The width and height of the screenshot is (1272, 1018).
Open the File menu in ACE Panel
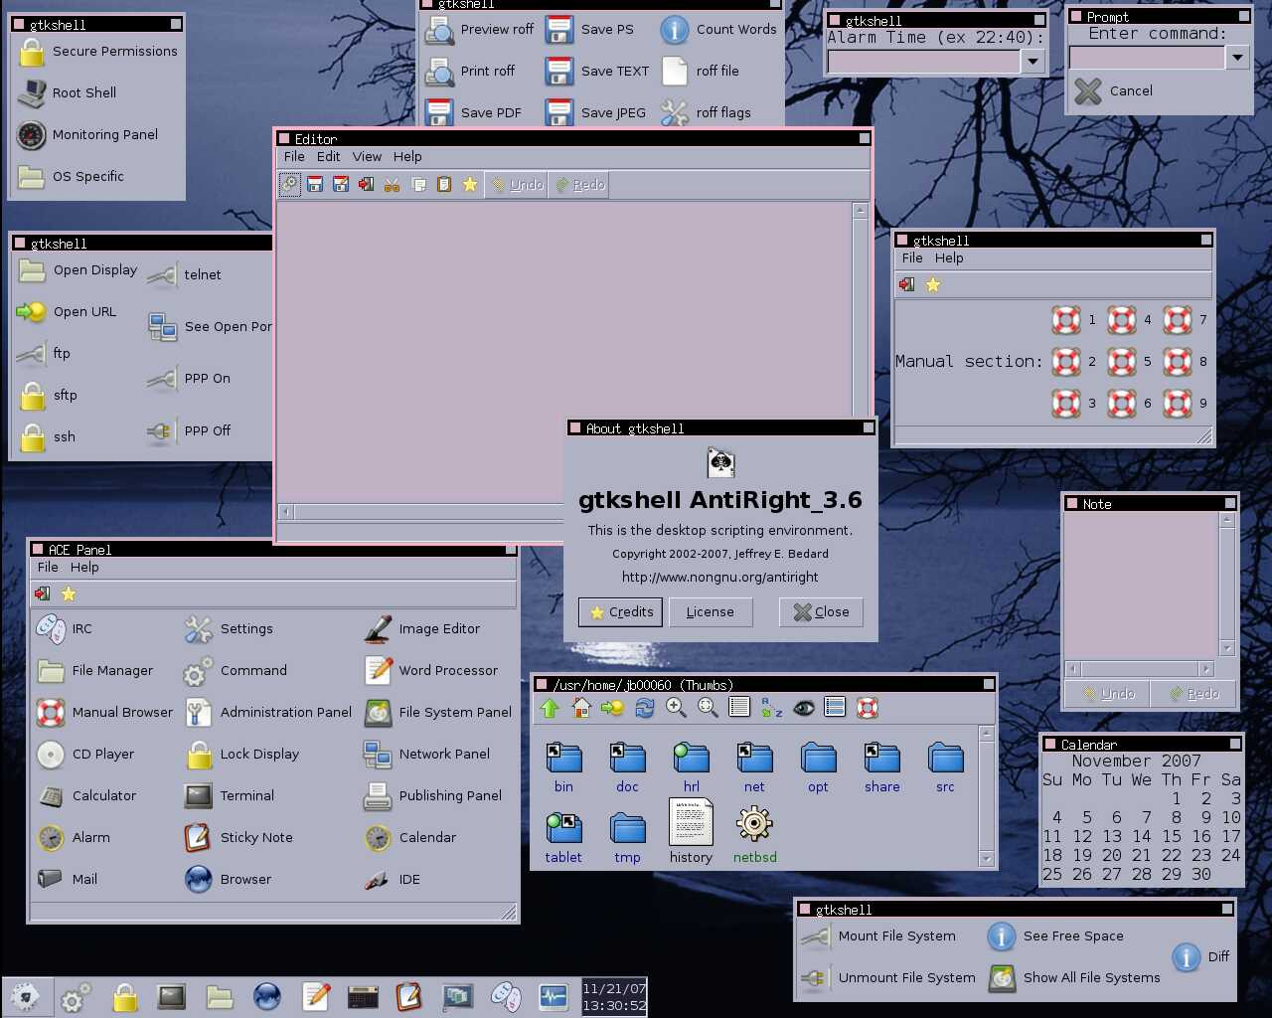click(x=48, y=568)
